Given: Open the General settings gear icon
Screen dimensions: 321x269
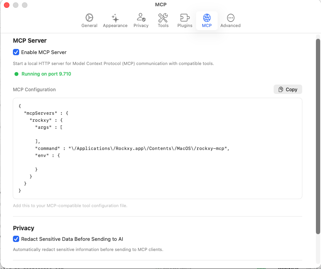Looking at the screenshot, I should pyautogui.click(x=89, y=18).
